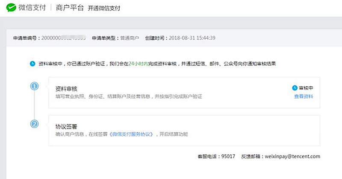Click the WeChat Pay green logo icon

click(x=11, y=8)
